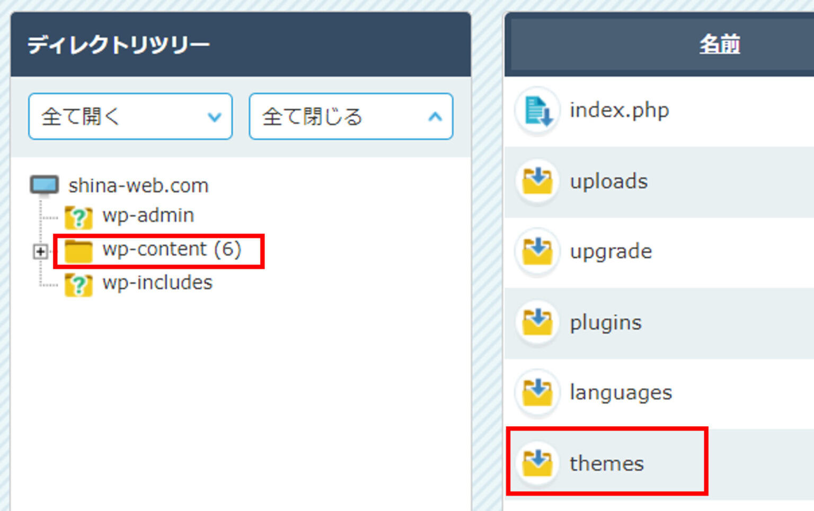
Task: Open the plugins folder icon
Action: tap(537, 322)
